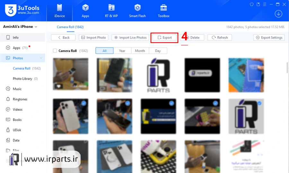The width and height of the screenshot is (289, 173).
Task: Deselect the white iPhone in hand photo
Action: [x=70, y=116]
